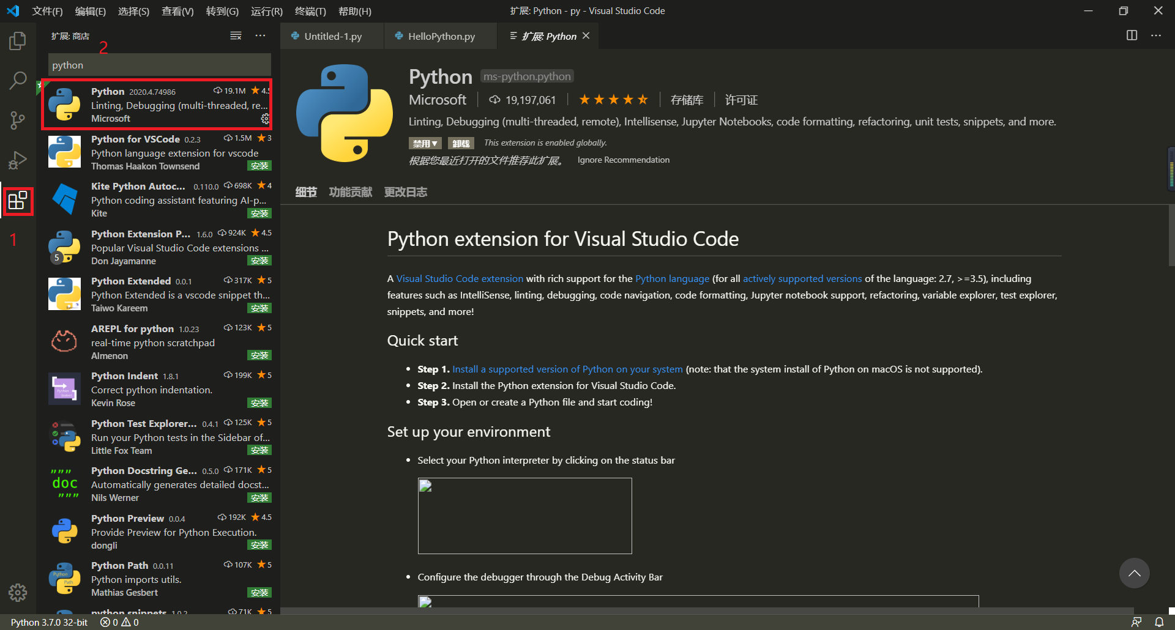Open the notifications bell in status bar

coord(1159,622)
